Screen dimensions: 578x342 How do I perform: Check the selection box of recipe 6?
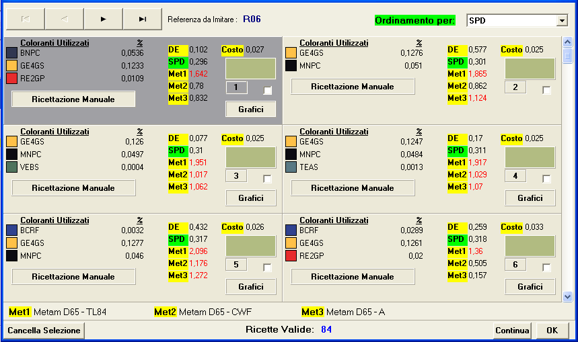547,267
